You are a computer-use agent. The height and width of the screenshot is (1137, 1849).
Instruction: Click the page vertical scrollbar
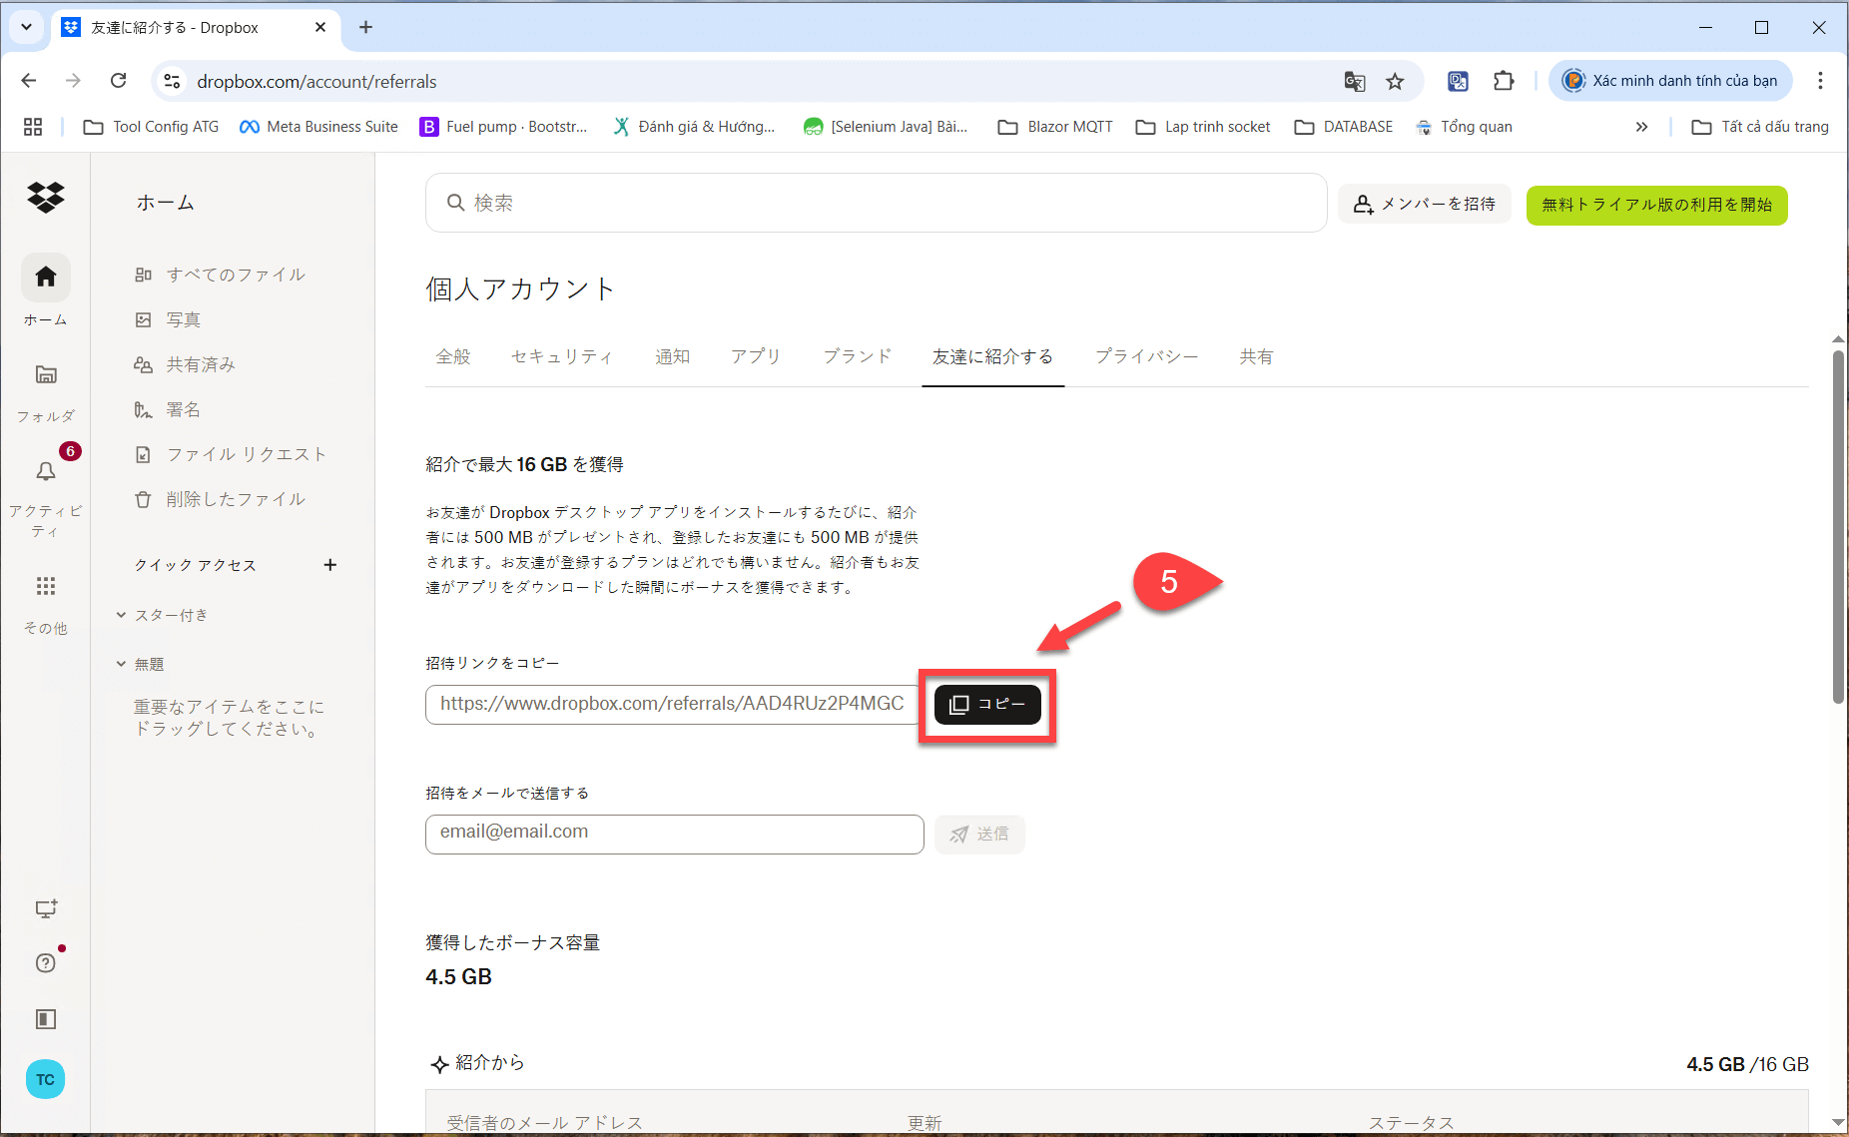tap(1838, 526)
